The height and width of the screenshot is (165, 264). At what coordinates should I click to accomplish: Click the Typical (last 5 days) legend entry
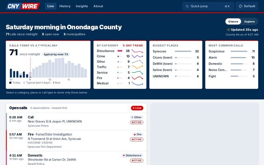pyautogui.click(x=37, y=82)
